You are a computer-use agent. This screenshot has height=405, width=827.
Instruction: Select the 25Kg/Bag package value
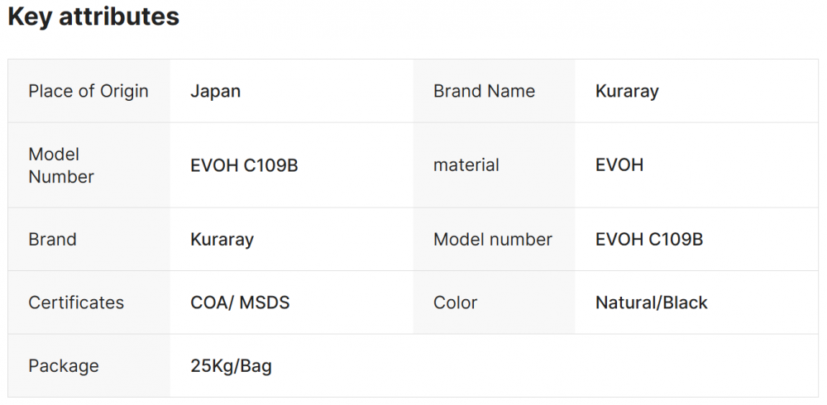(x=231, y=366)
